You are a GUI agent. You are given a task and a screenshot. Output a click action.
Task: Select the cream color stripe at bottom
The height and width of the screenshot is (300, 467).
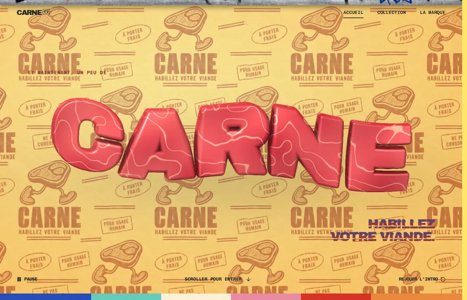196,297
